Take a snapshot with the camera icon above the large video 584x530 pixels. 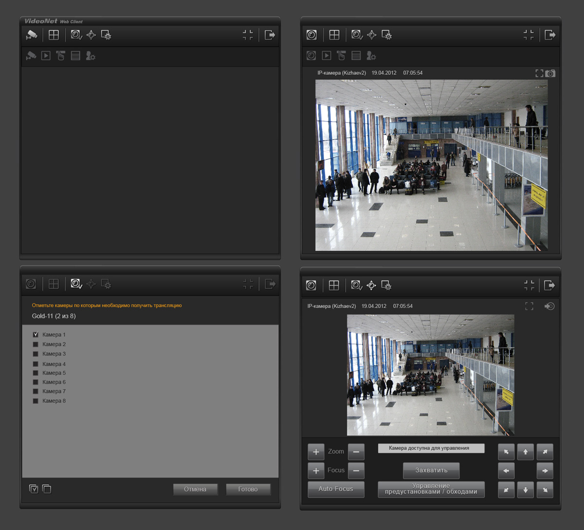[550, 73]
